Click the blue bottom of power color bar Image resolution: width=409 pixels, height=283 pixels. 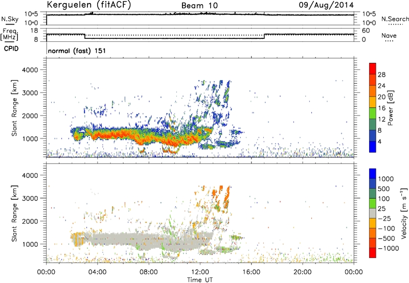click(x=373, y=147)
